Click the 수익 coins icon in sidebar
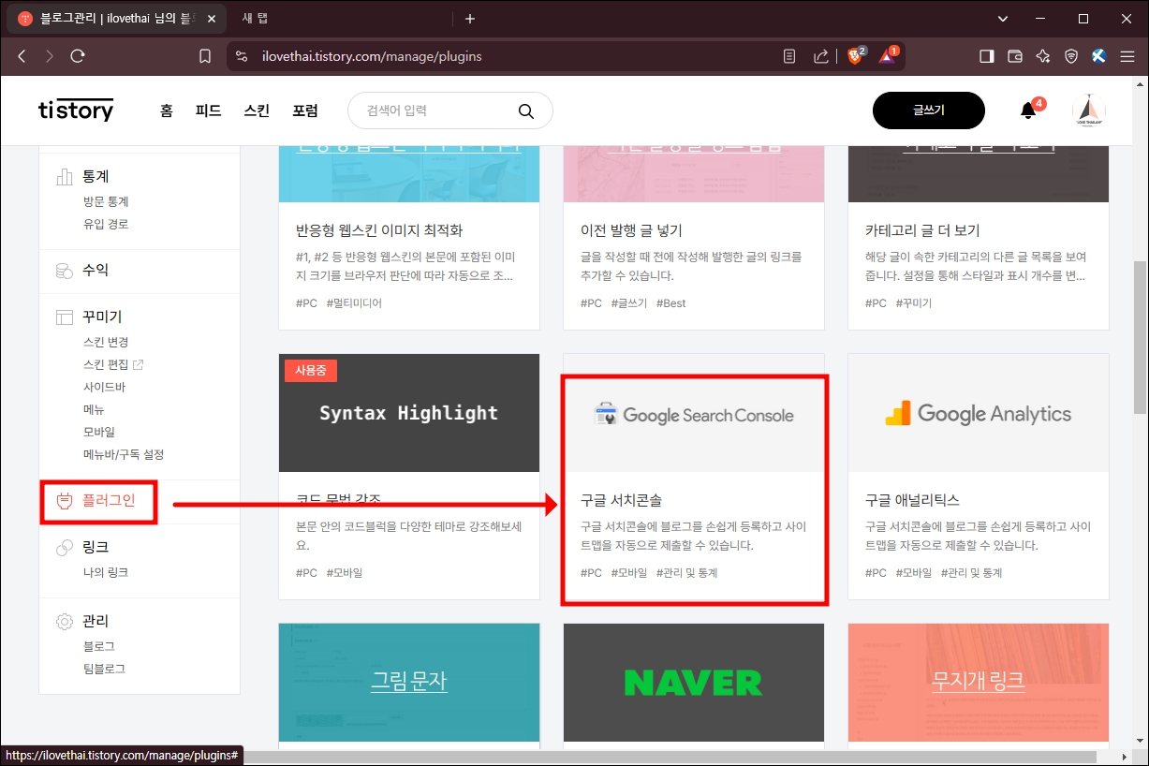1149x766 pixels. pyautogui.click(x=65, y=271)
